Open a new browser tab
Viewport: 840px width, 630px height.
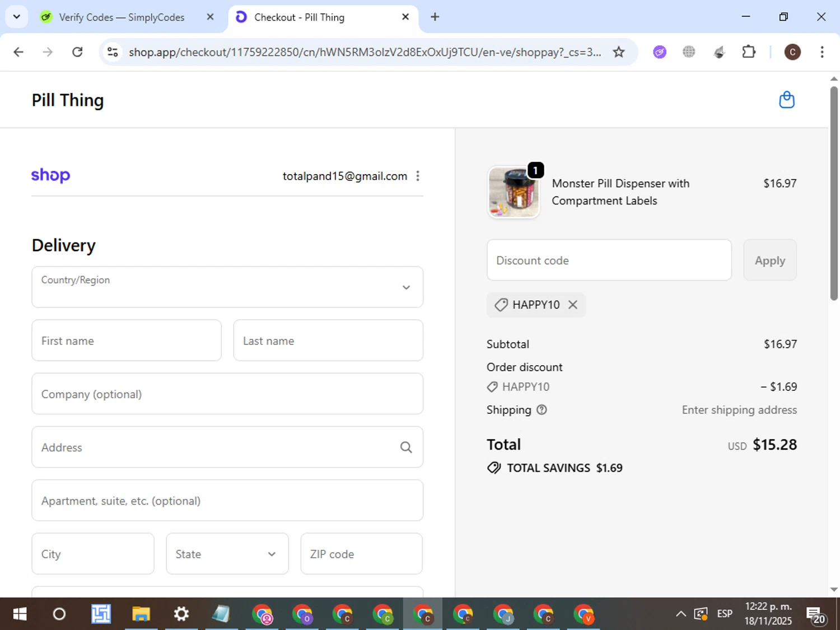[x=435, y=17]
